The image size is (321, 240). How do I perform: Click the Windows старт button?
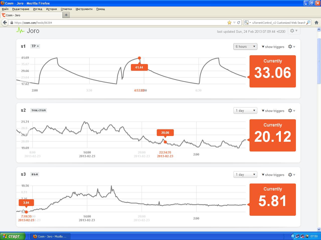(x=13, y=236)
